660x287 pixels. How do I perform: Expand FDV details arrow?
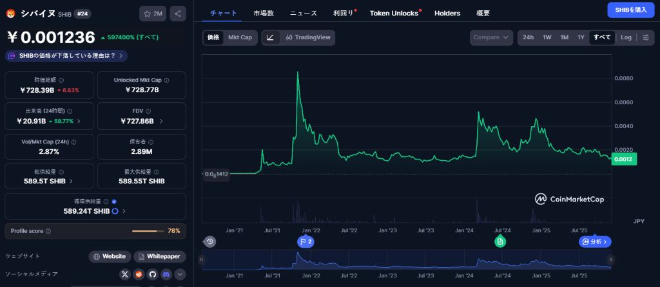click(x=161, y=121)
